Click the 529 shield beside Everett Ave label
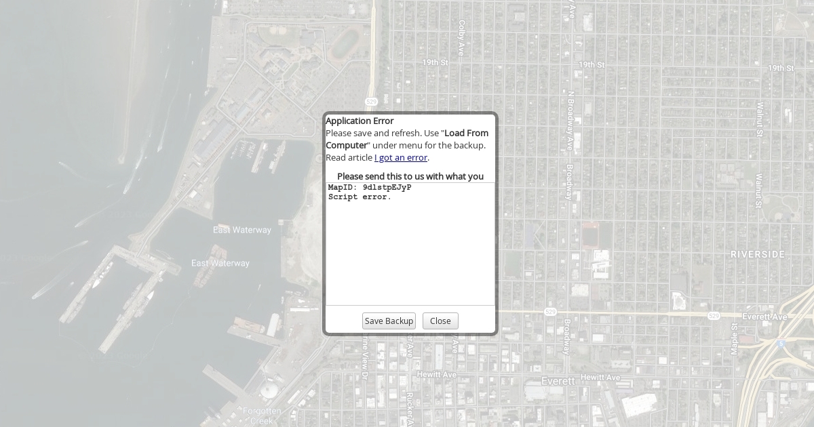The image size is (814, 427). point(714,316)
